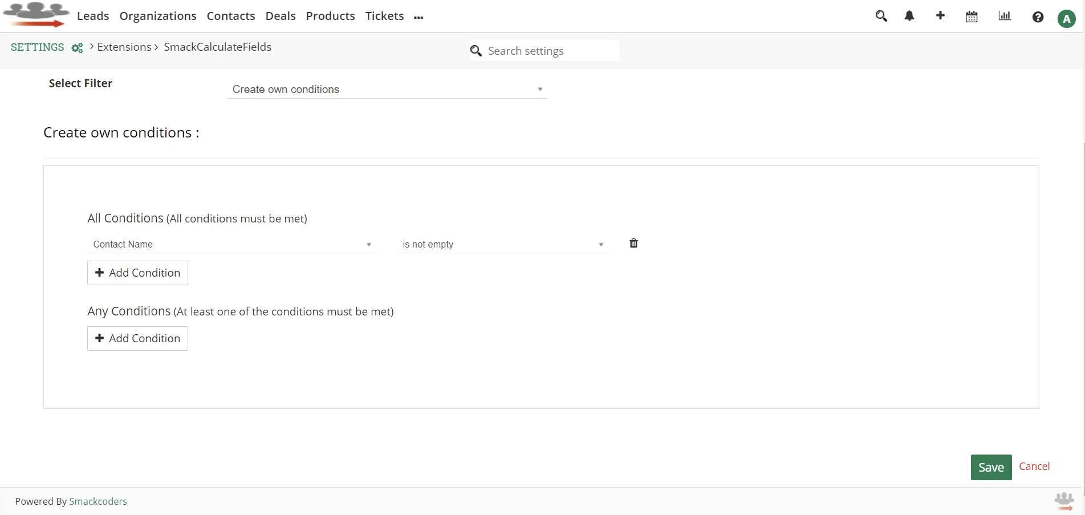Add condition under All Conditions
1085x515 pixels.
point(137,273)
